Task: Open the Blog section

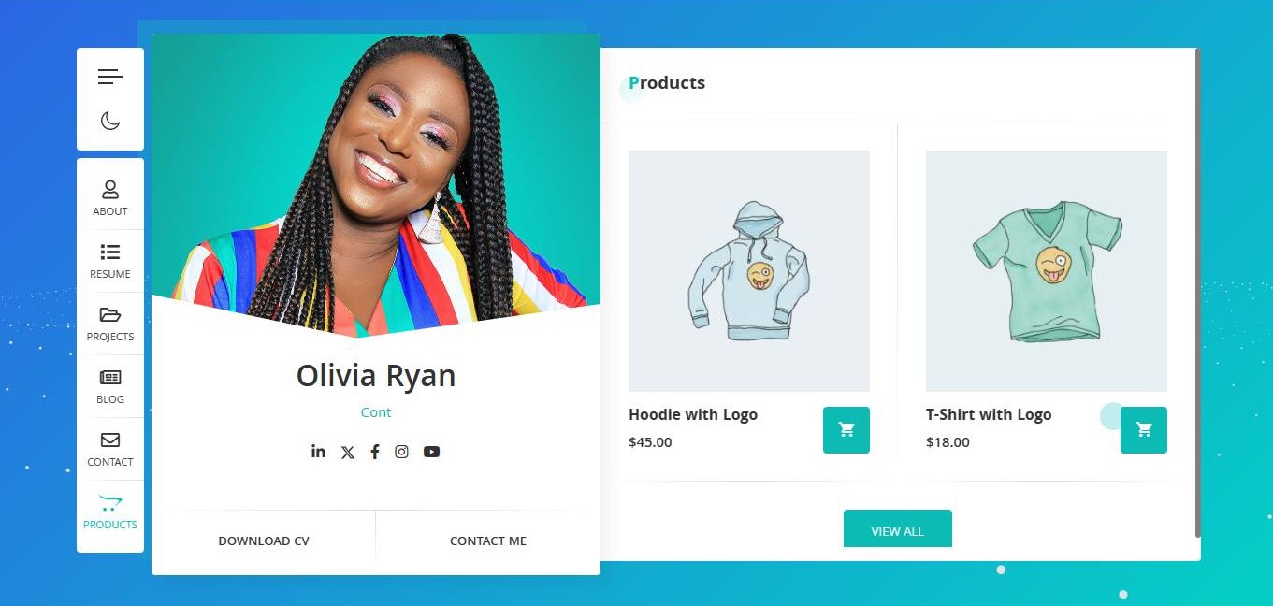Action: click(x=110, y=386)
